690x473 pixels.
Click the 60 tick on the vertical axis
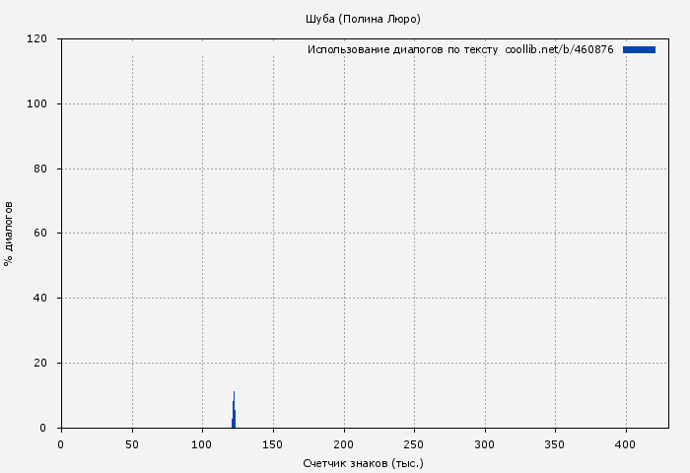click(x=40, y=234)
